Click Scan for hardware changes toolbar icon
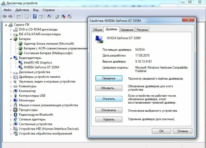This screenshot has height=148, width=206. click(49, 16)
